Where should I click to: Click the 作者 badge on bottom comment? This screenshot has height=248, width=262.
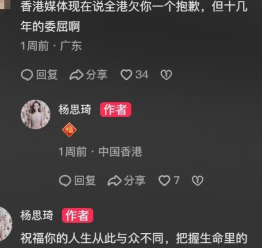77,215
